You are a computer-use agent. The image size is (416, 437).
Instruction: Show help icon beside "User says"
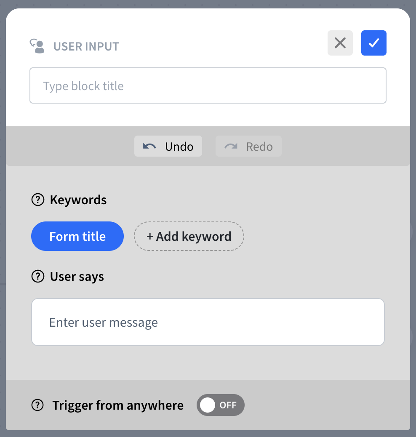click(38, 277)
